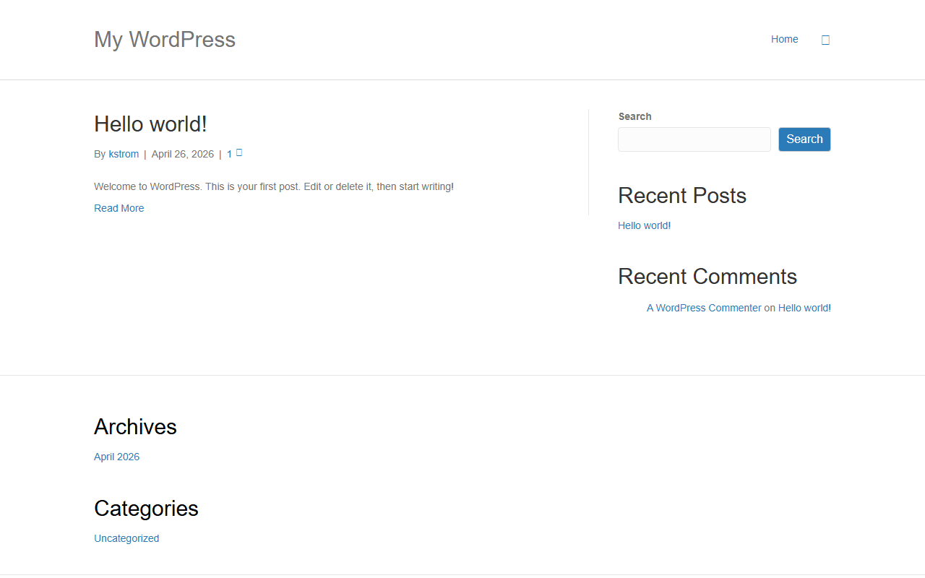Screen dimensions: 925x578
Task: Click the Categories heading
Action: (146, 508)
